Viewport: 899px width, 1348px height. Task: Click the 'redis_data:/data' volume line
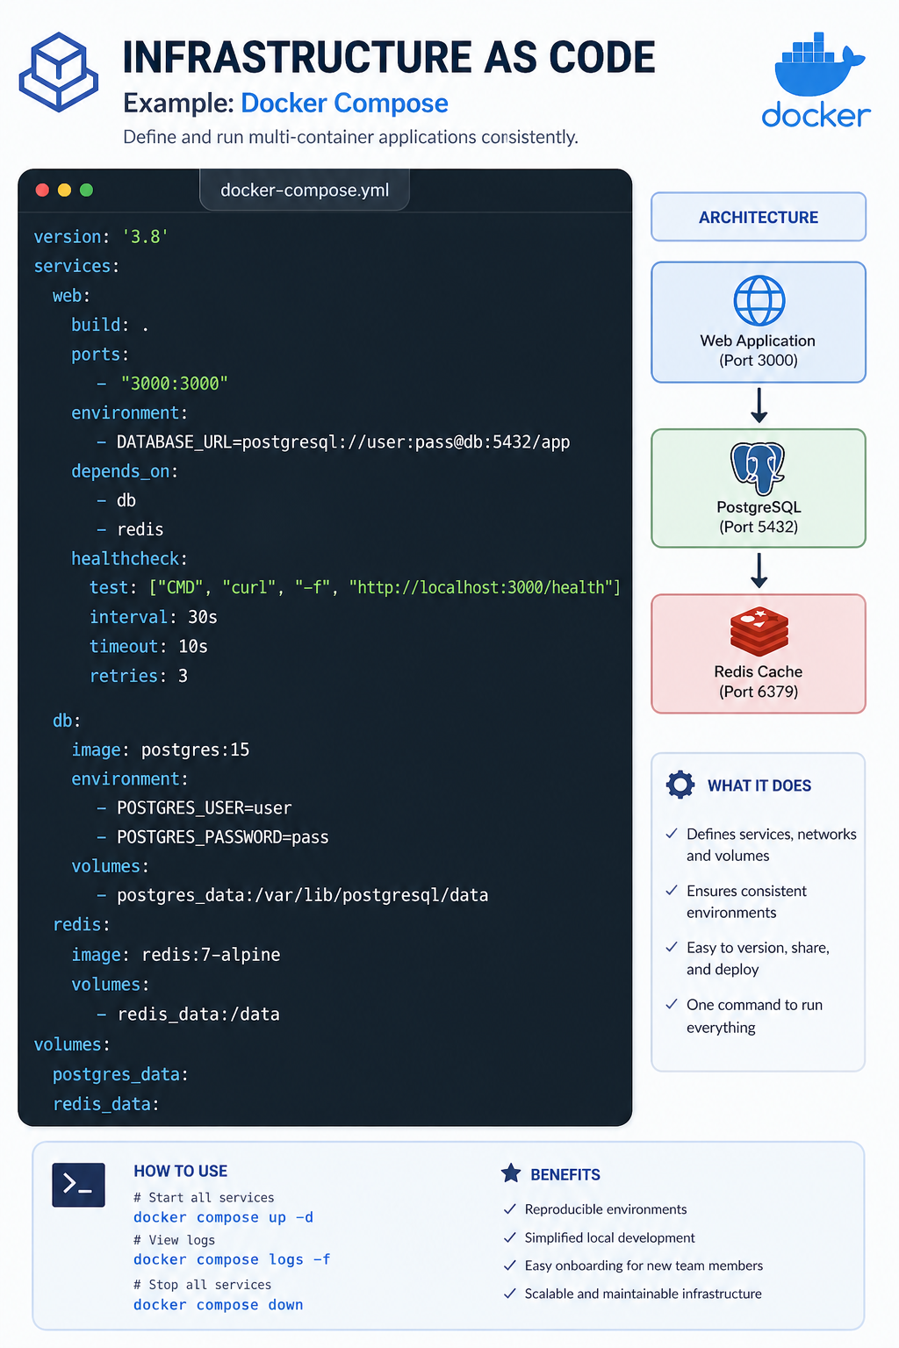188,1015
